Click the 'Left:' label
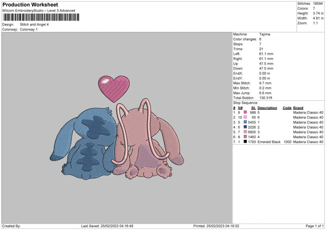Screen dimensions: 326x230 [236, 54]
